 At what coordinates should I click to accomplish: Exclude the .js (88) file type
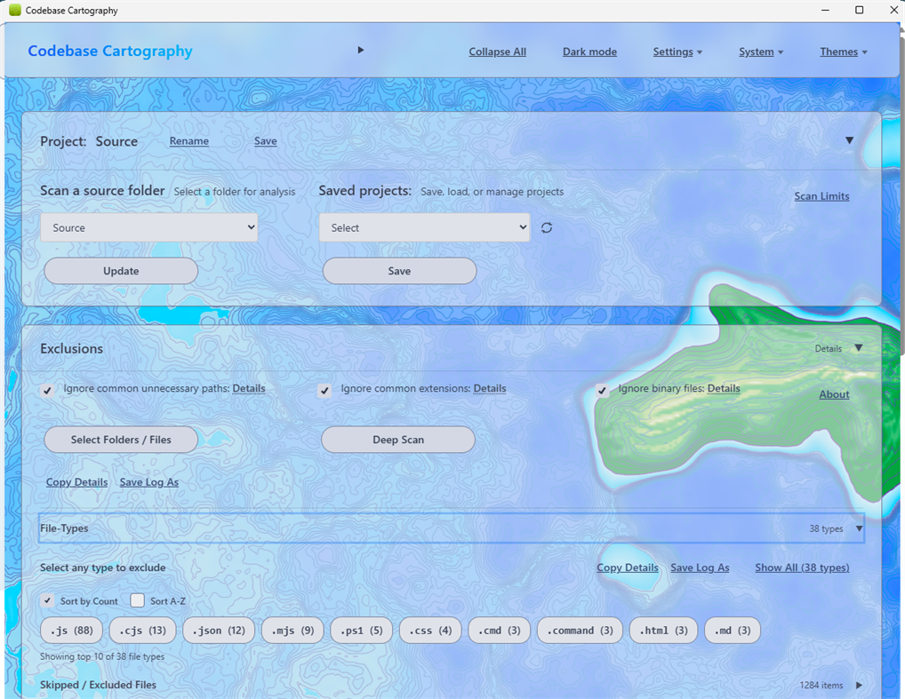pos(72,631)
